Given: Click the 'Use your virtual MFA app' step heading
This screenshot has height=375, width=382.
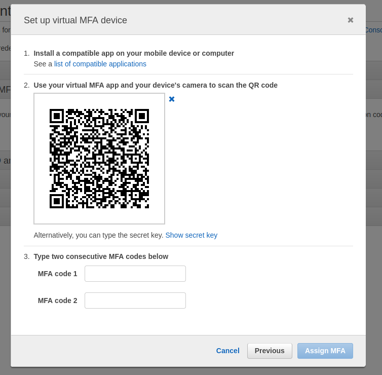Looking at the screenshot, I should point(156,85).
